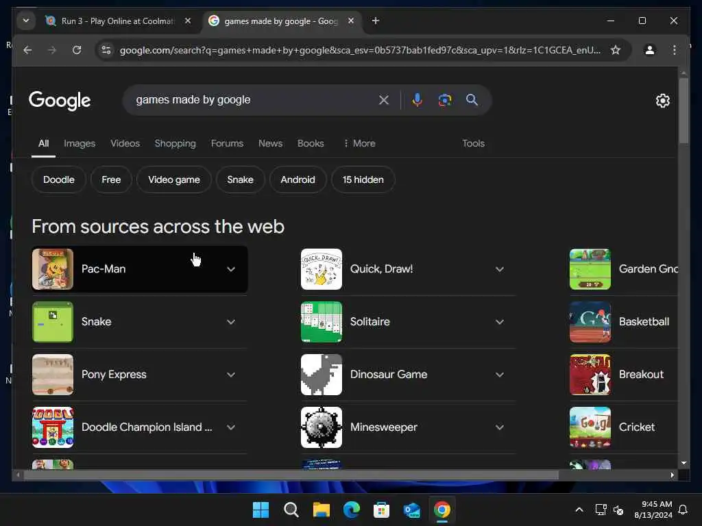The width and height of the screenshot is (702, 526).
Task: Show the 15 hidden filter chips
Action: tap(363, 180)
